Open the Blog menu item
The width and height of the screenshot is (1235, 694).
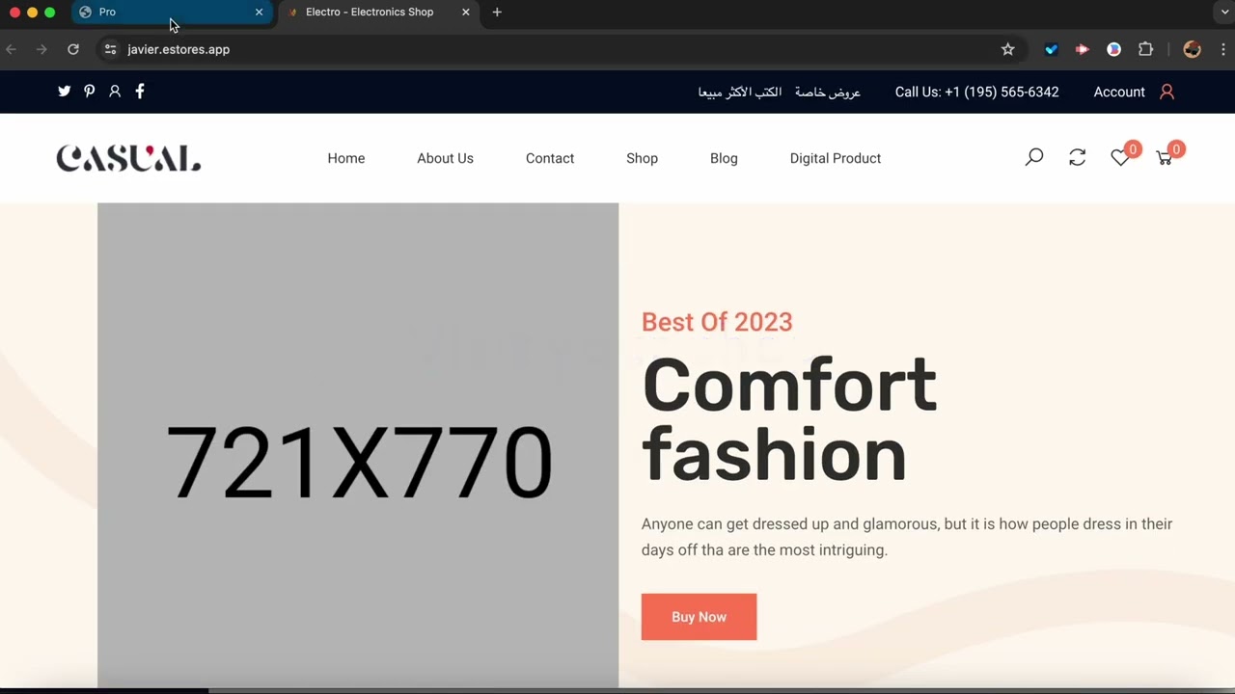coord(724,158)
